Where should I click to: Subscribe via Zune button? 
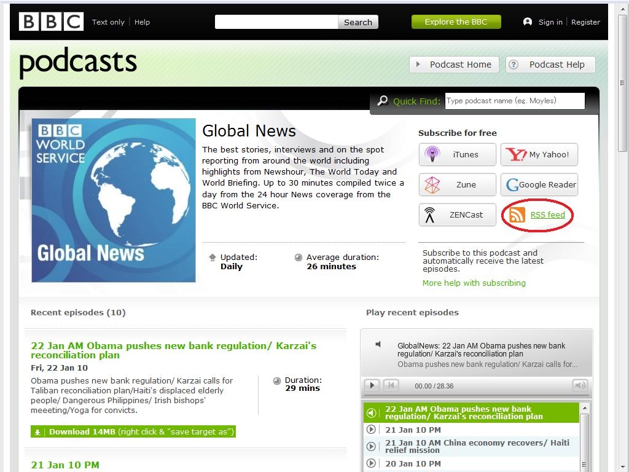click(457, 184)
